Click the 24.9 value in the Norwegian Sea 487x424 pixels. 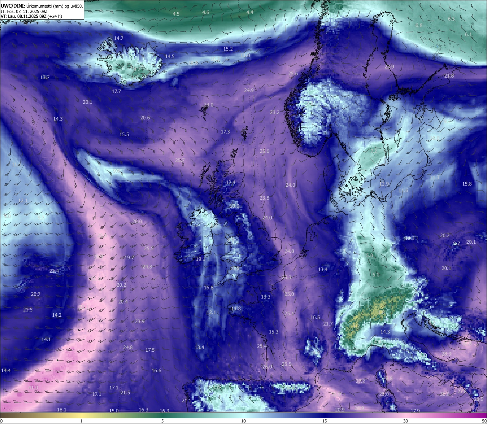[249, 91]
